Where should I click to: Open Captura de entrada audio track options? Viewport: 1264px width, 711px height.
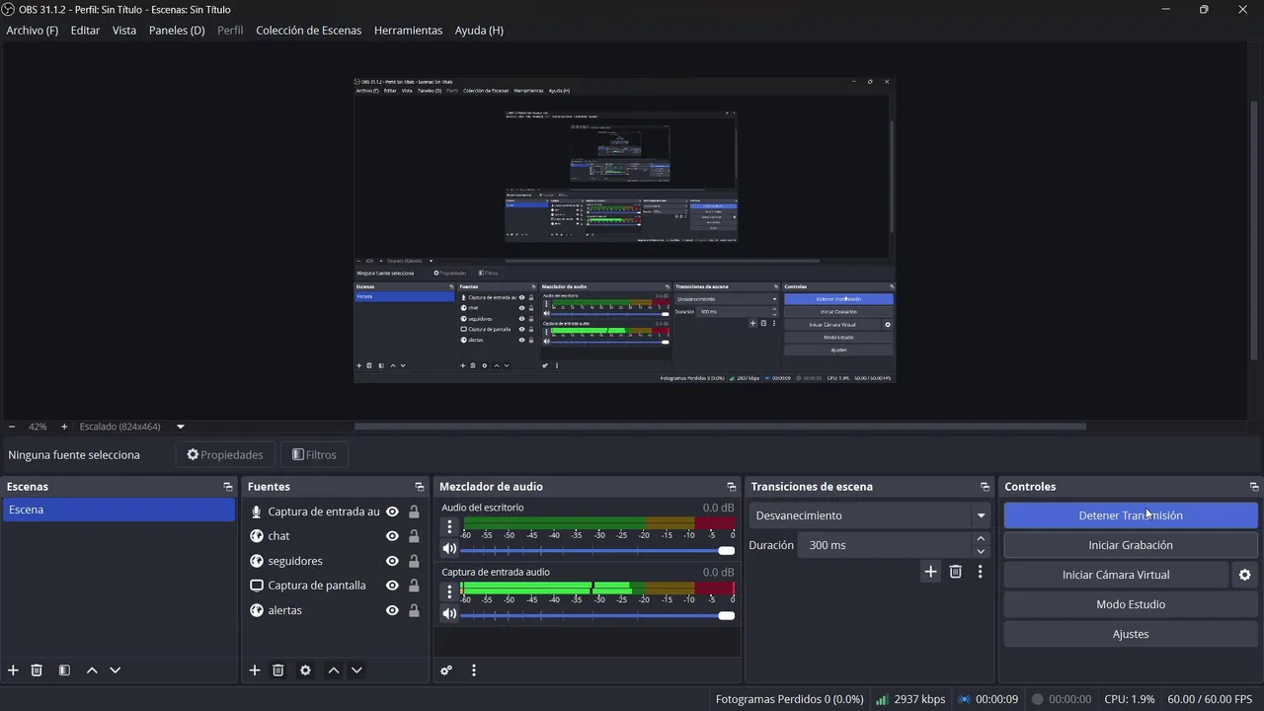coord(449,591)
